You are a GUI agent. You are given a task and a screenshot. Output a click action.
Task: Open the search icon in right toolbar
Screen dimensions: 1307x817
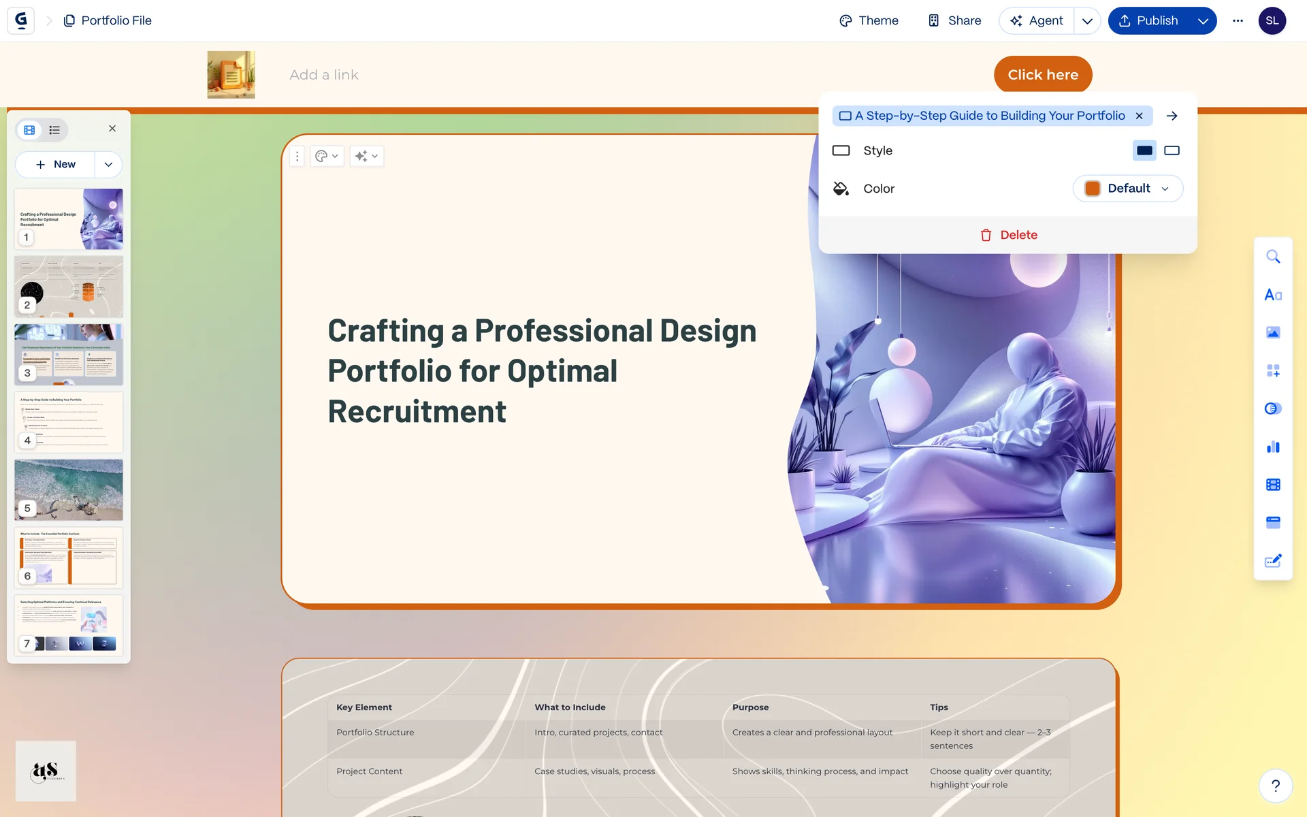click(x=1273, y=257)
